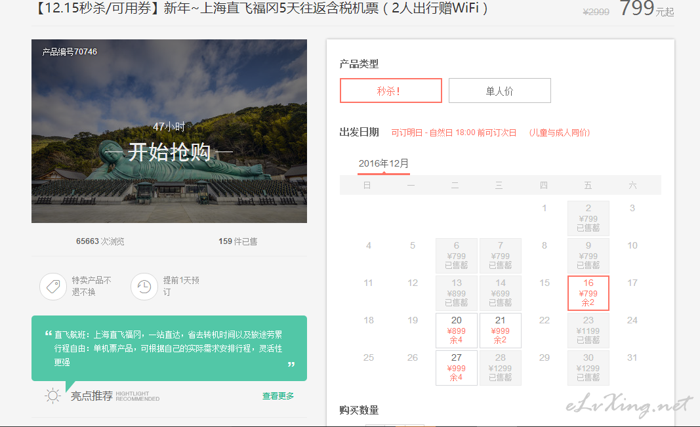Click the 购买数量 section heading

coord(359,410)
